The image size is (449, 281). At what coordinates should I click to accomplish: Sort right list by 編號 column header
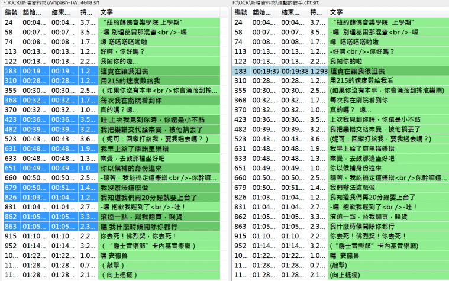[241, 12]
